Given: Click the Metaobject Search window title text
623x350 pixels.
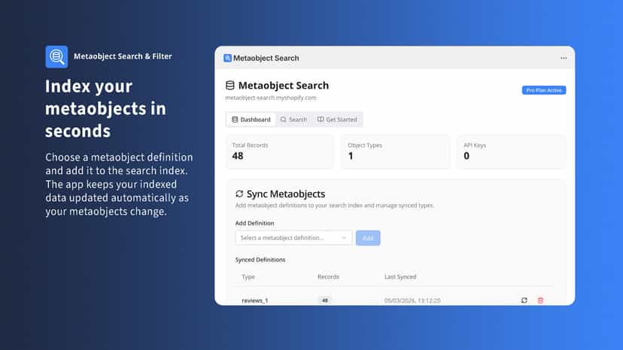Looking at the screenshot, I should 266,58.
